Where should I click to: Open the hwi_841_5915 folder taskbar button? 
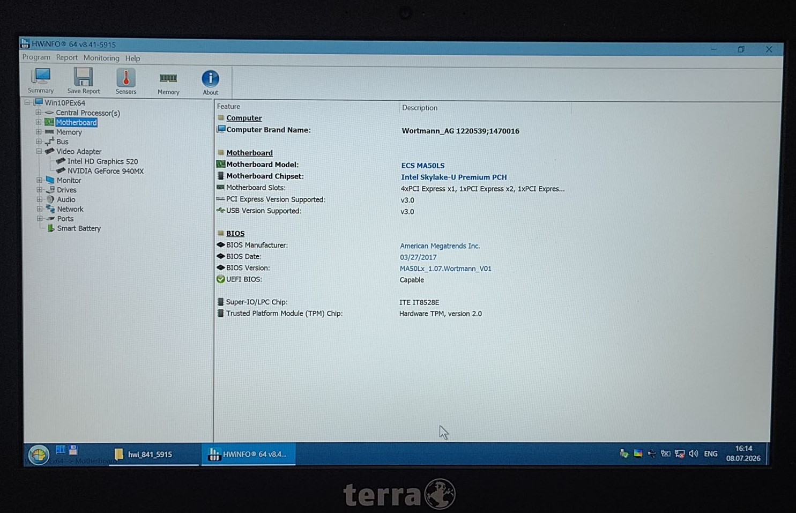[153, 455]
